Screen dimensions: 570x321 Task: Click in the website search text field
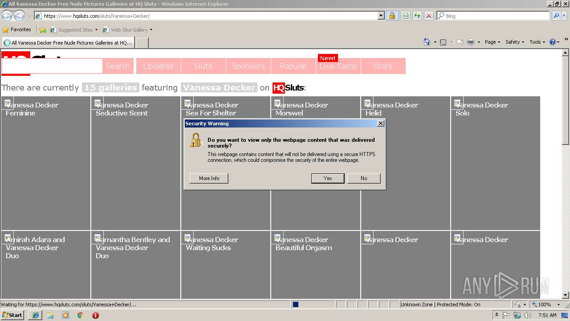[x=52, y=66]
